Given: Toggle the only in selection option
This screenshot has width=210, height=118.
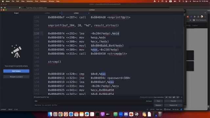Looking at the screenshot, I should [x=174, y=97].
